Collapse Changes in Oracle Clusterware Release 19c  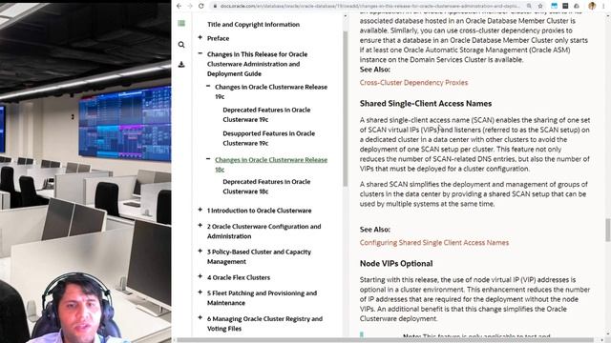pos(208,87)
